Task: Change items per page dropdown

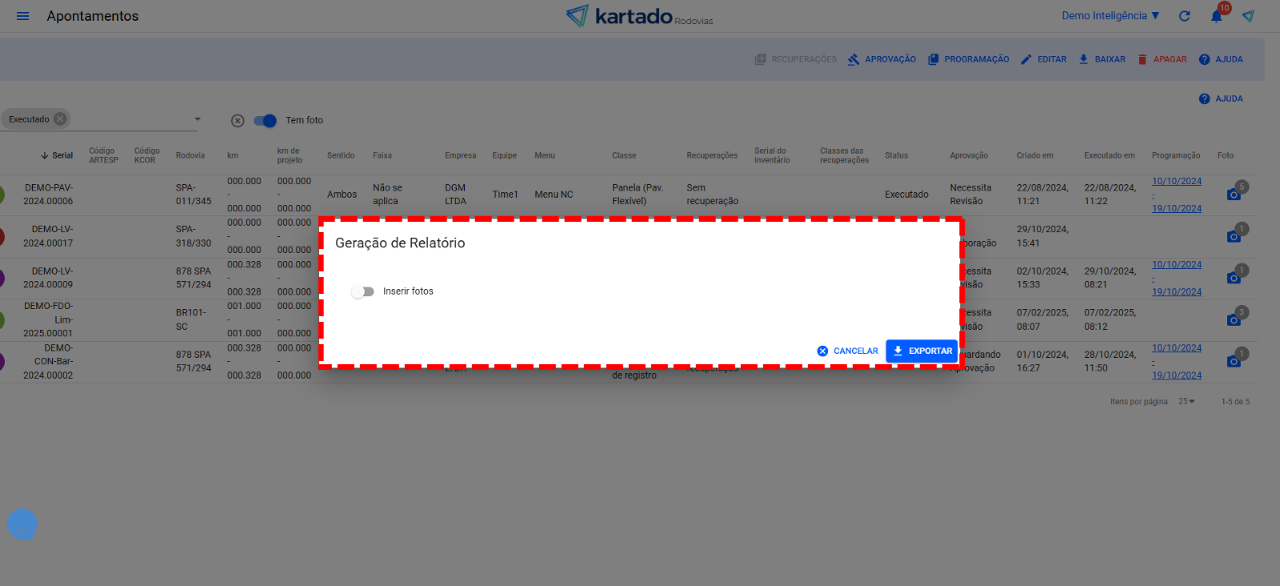Action: point(1186,402)
